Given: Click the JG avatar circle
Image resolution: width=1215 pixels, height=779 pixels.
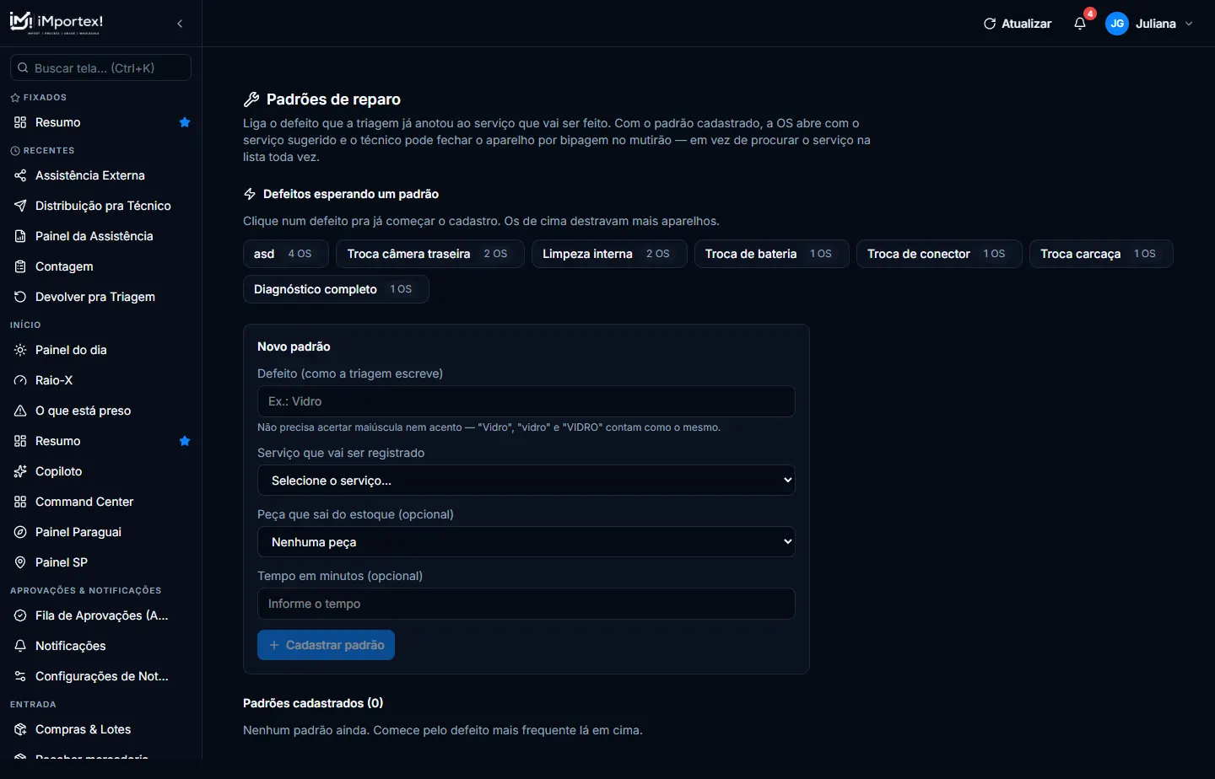Looking at the screenshot, I should pos(1117,24).
